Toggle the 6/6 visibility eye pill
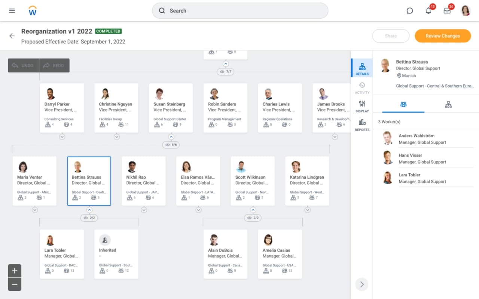The width and height of the screenshot is (479, 299). tap(171, 145)
